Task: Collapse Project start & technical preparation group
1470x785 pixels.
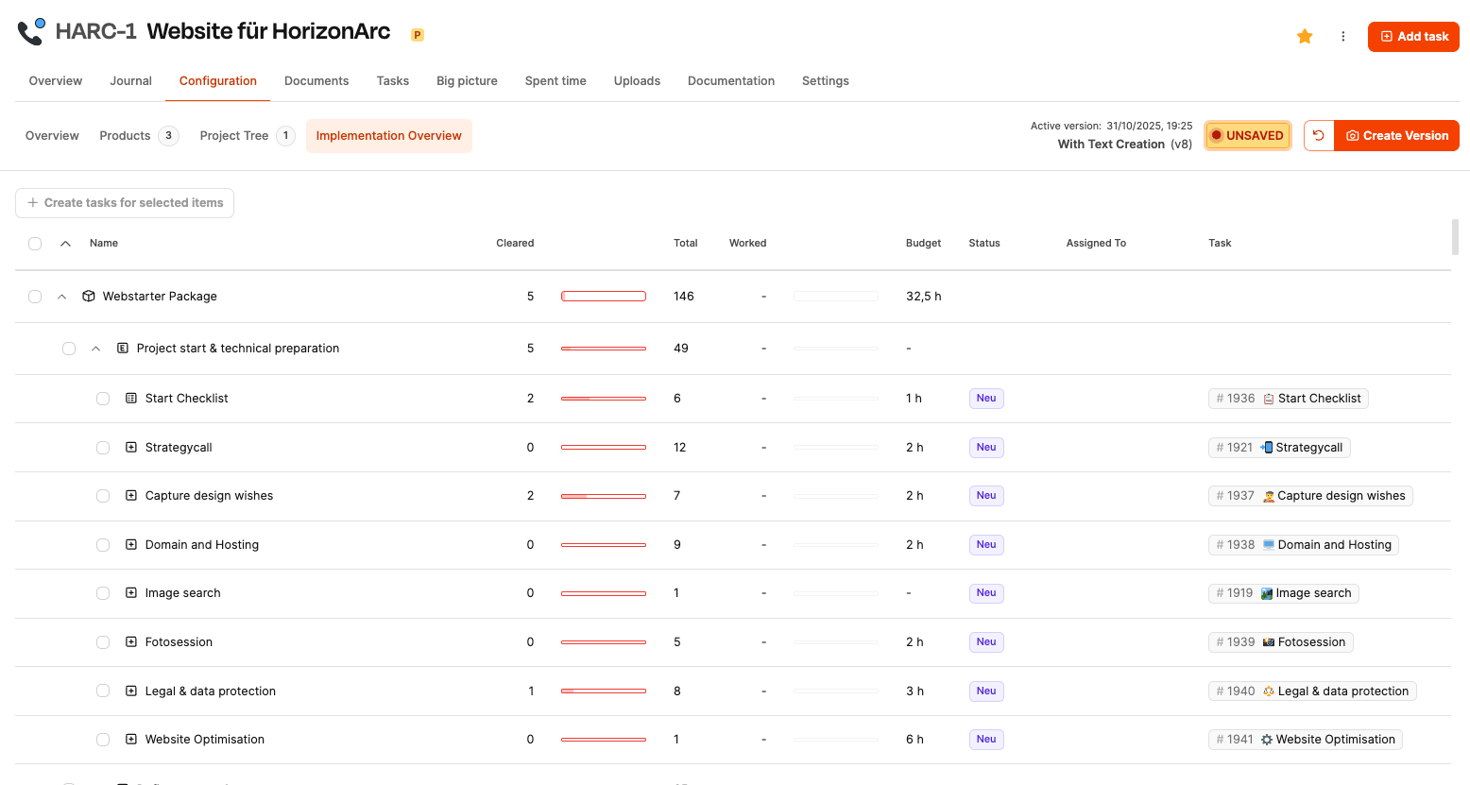Action: [x=96, y=349]
